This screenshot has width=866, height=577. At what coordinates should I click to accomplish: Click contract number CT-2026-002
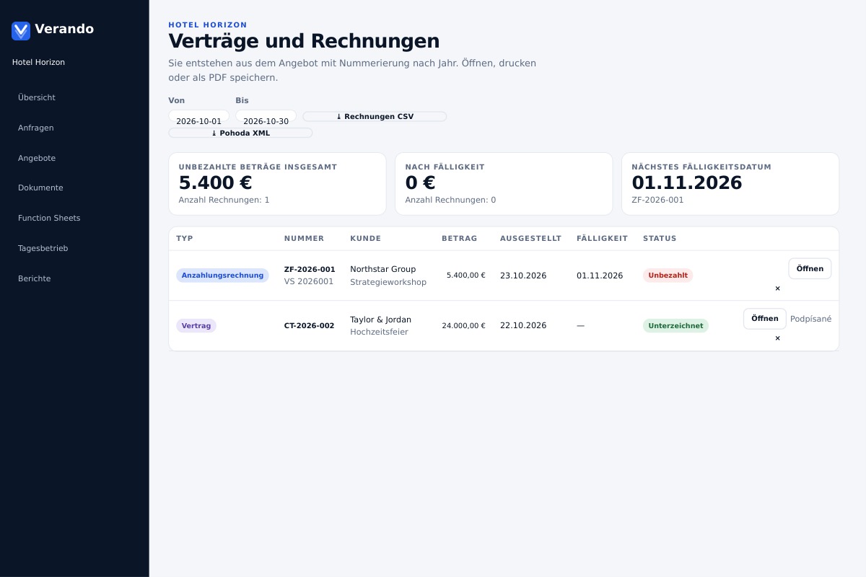coord(309,326)
